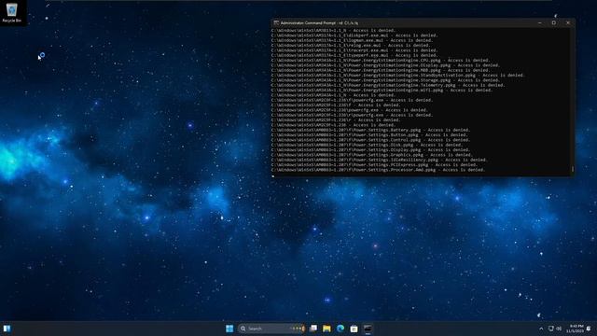Click the EnergyEstimationEngine.StandbyActivation.ppkg line
The width and height of the screenshot is (597, 336).
click(398, 75)
